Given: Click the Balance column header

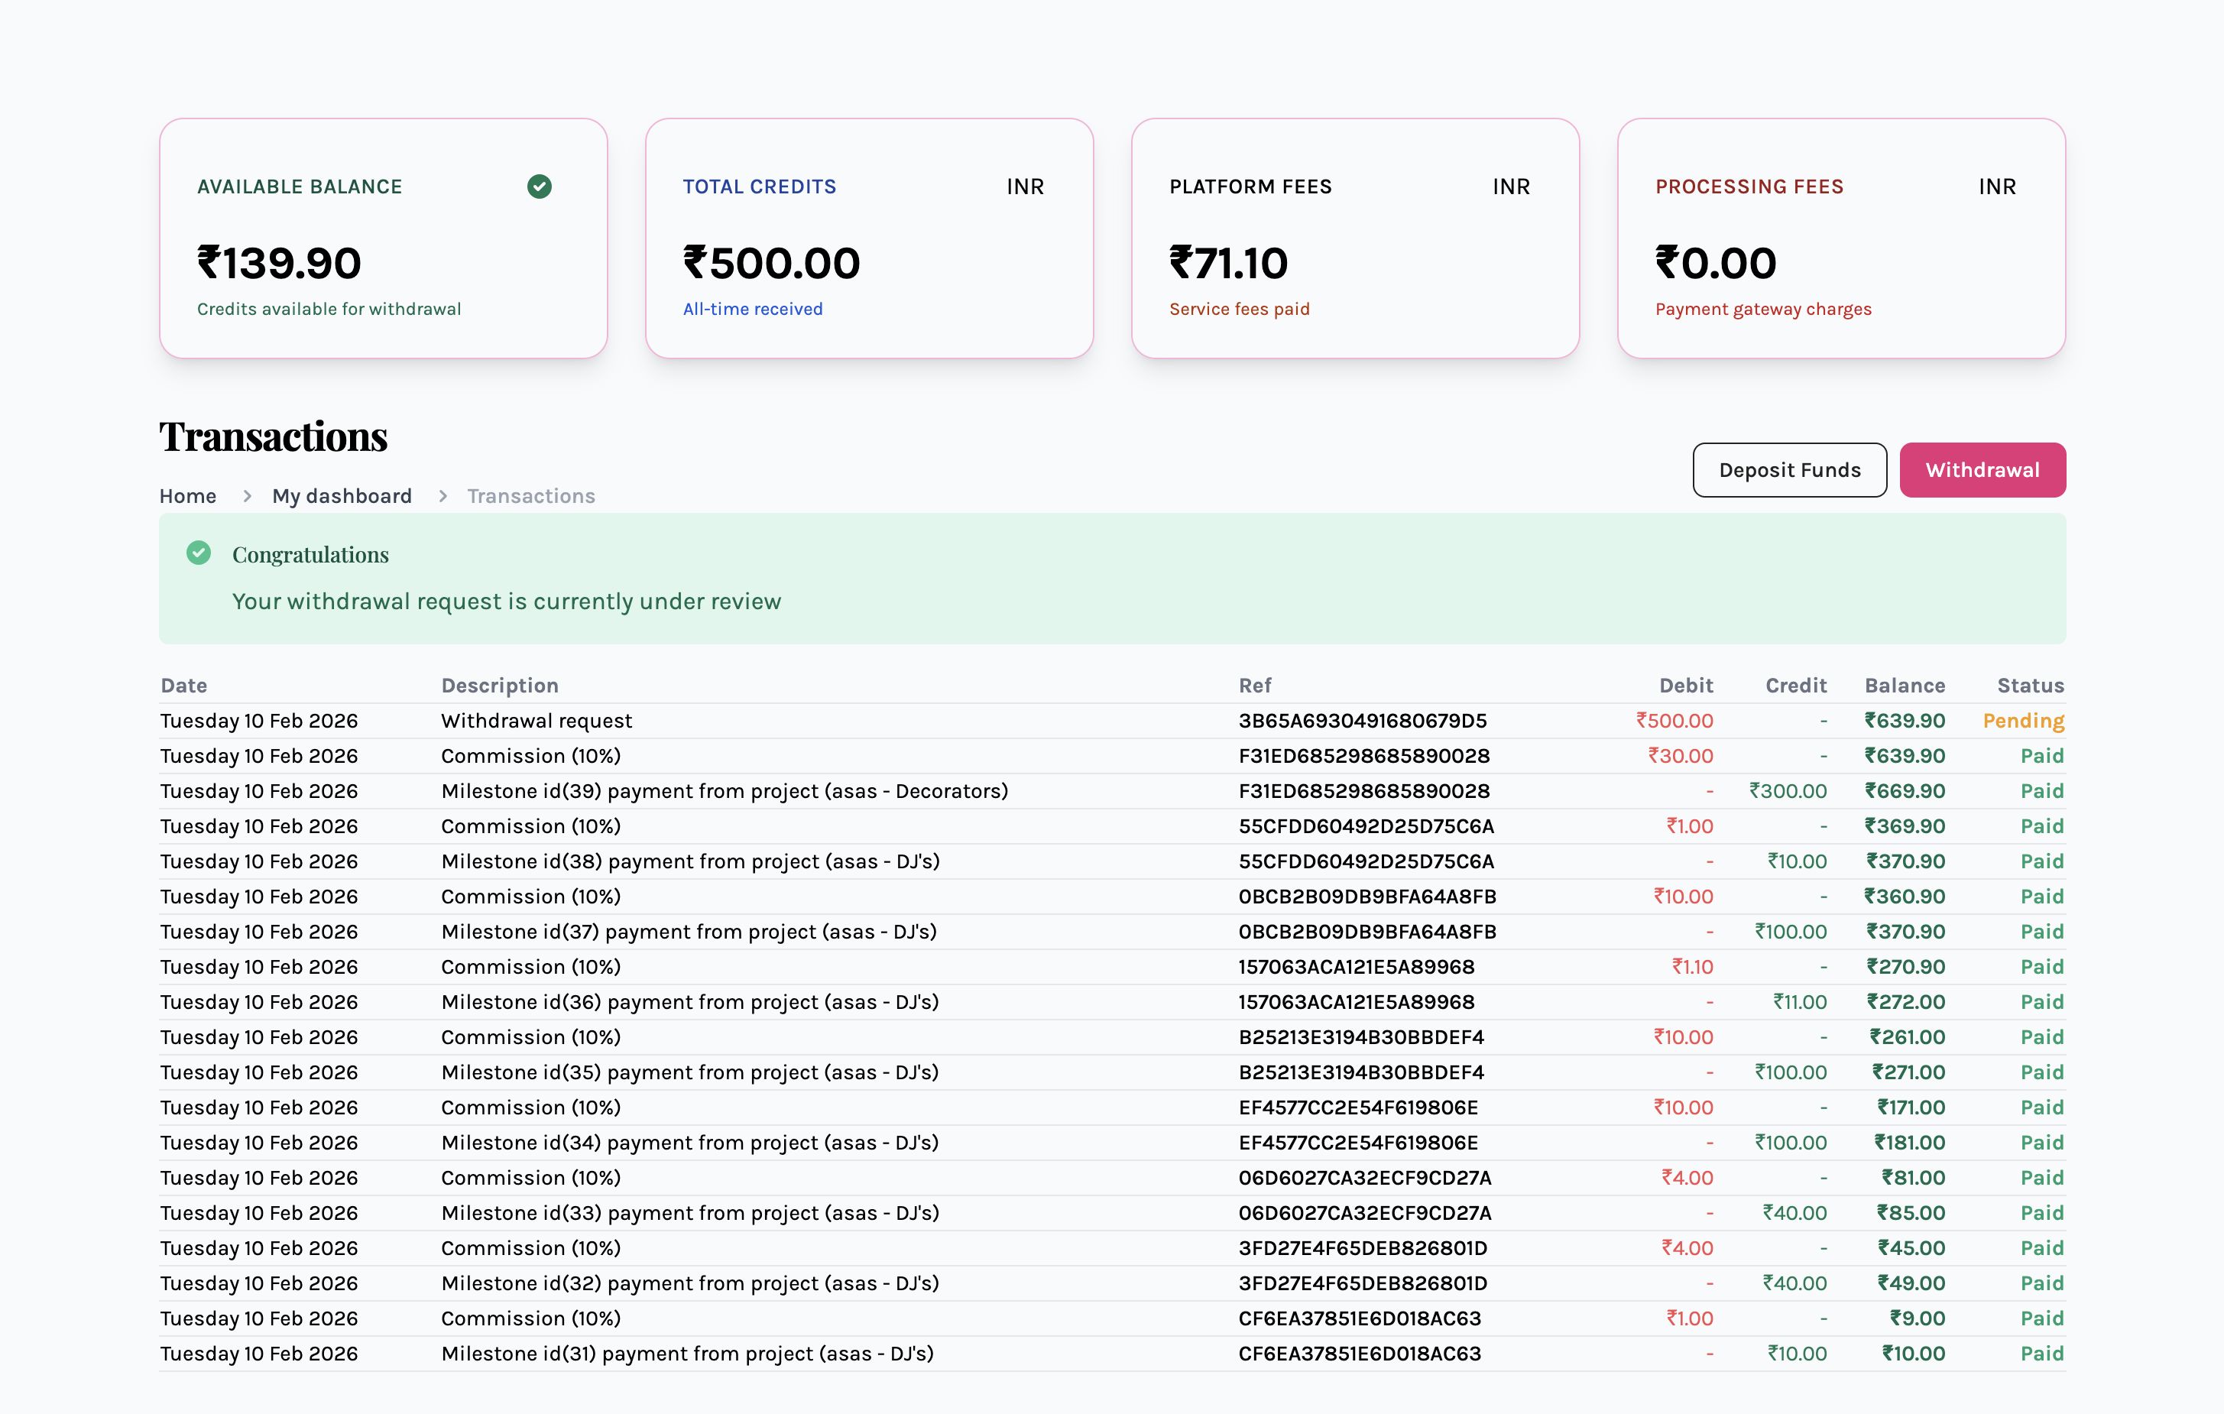Looking at the screenshot, I should pos(1905,686).
